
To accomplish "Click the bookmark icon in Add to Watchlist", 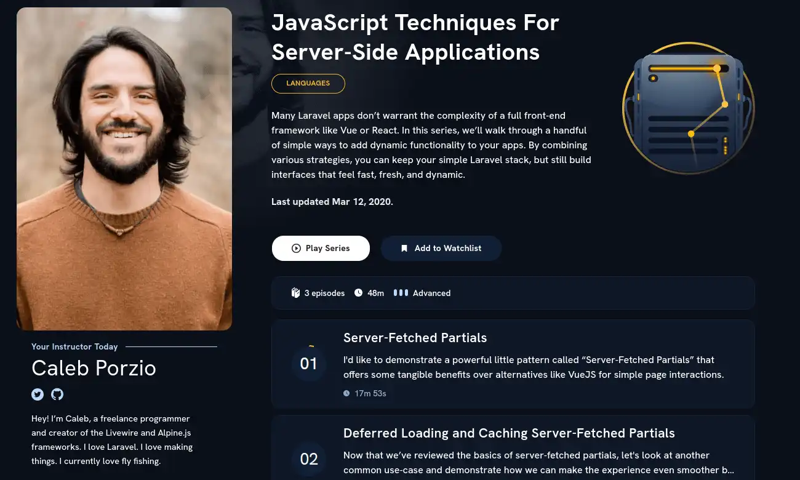I will 404,249.
